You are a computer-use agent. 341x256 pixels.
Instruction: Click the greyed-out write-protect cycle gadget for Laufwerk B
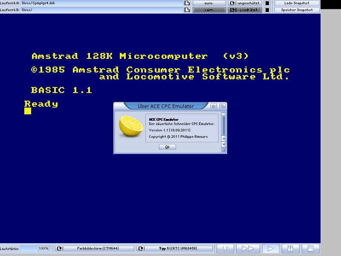point(245,10)
